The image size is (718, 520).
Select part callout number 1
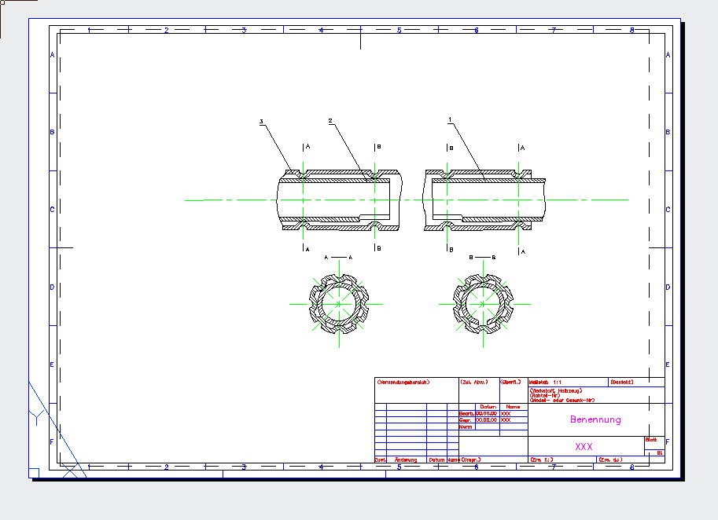click(450, 120)
